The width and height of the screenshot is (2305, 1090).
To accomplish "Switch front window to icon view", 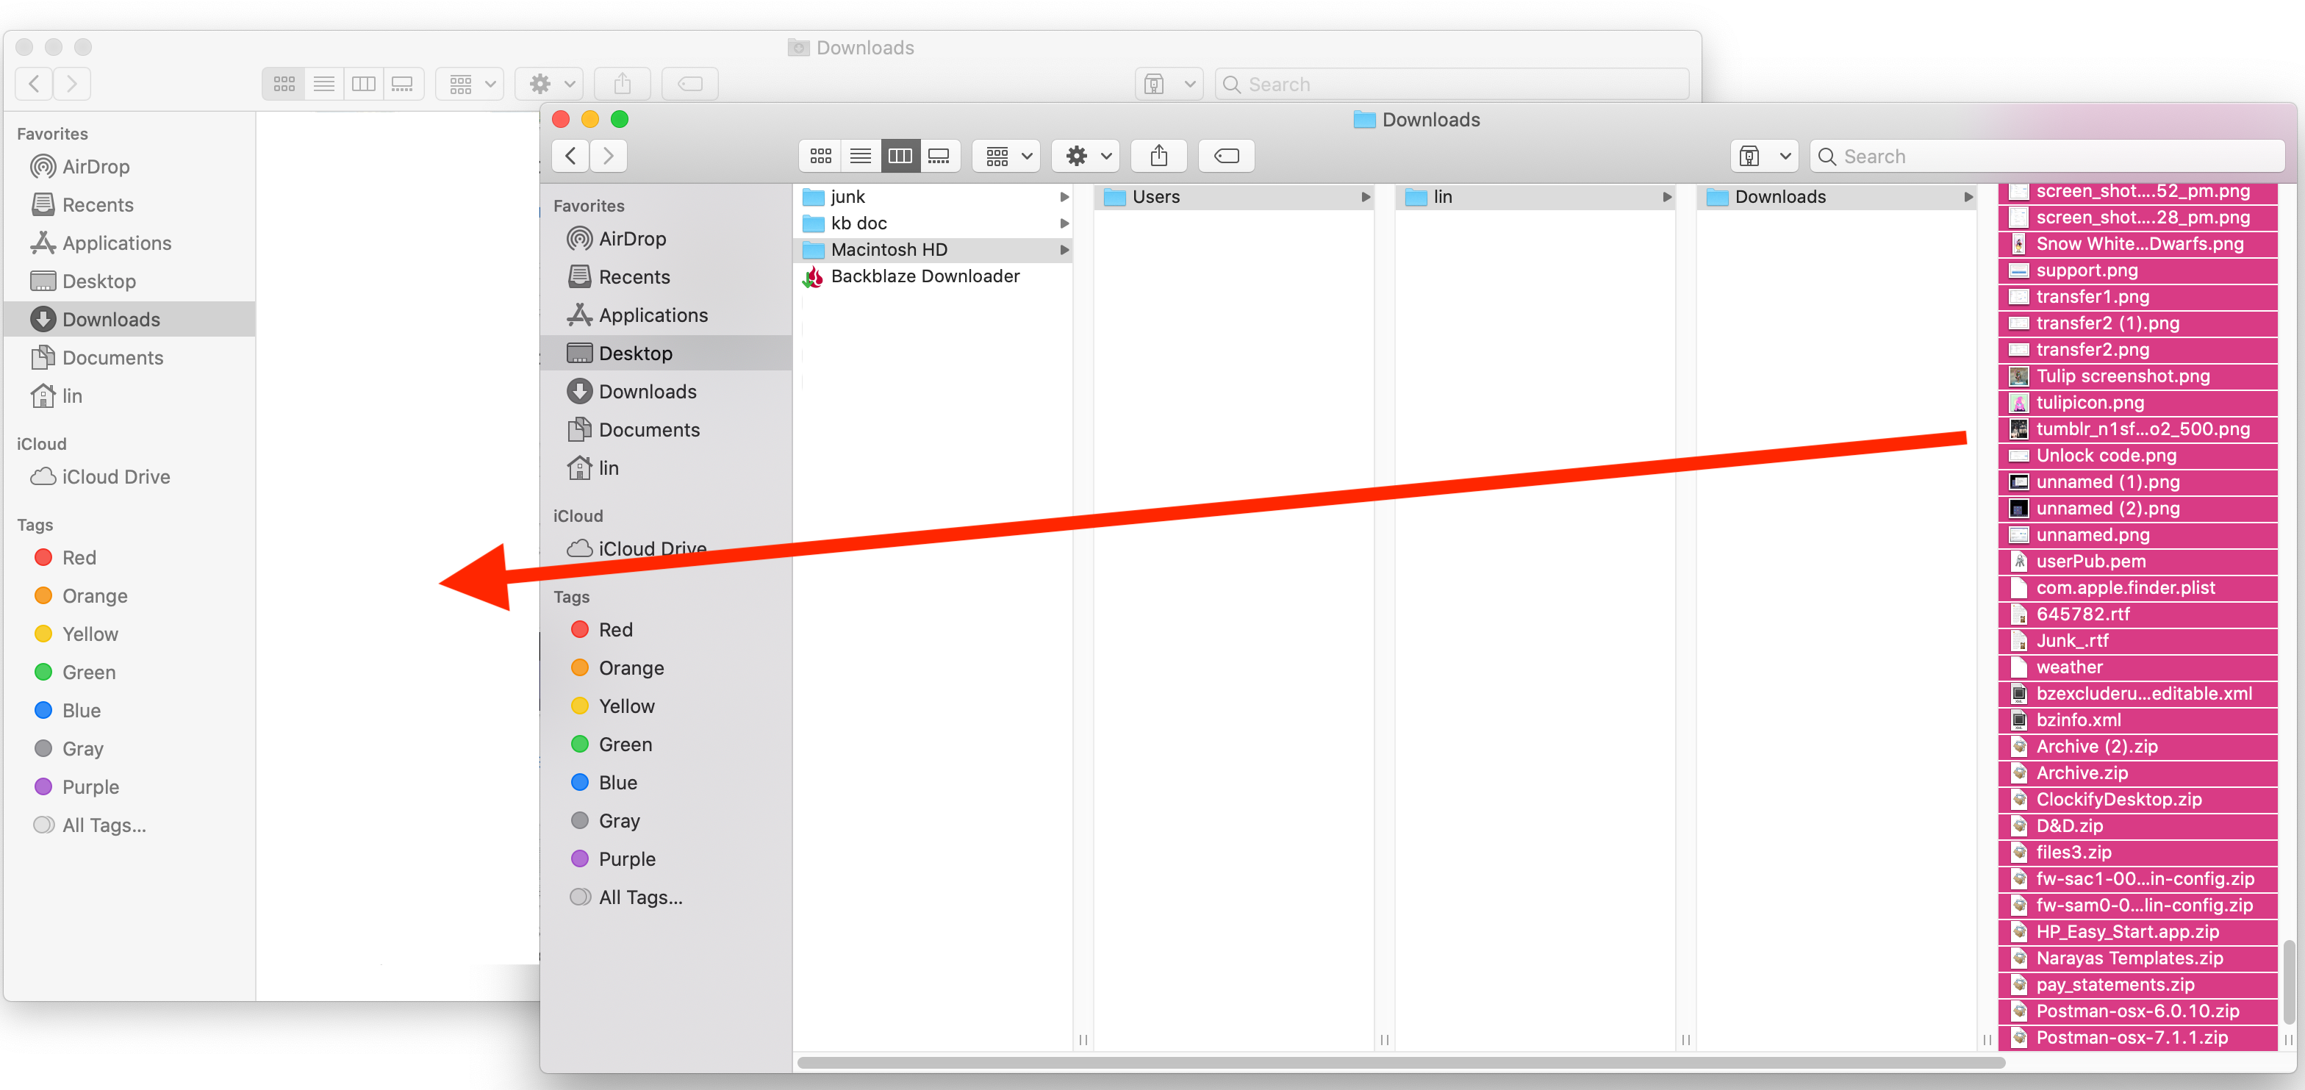I will (820, 156).
